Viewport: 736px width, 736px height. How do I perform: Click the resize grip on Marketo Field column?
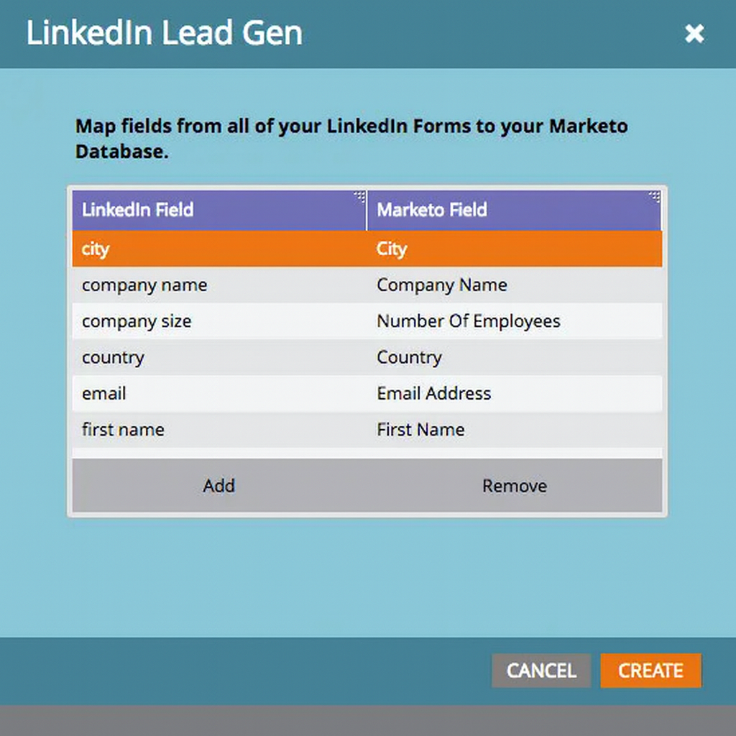point(654,194)
